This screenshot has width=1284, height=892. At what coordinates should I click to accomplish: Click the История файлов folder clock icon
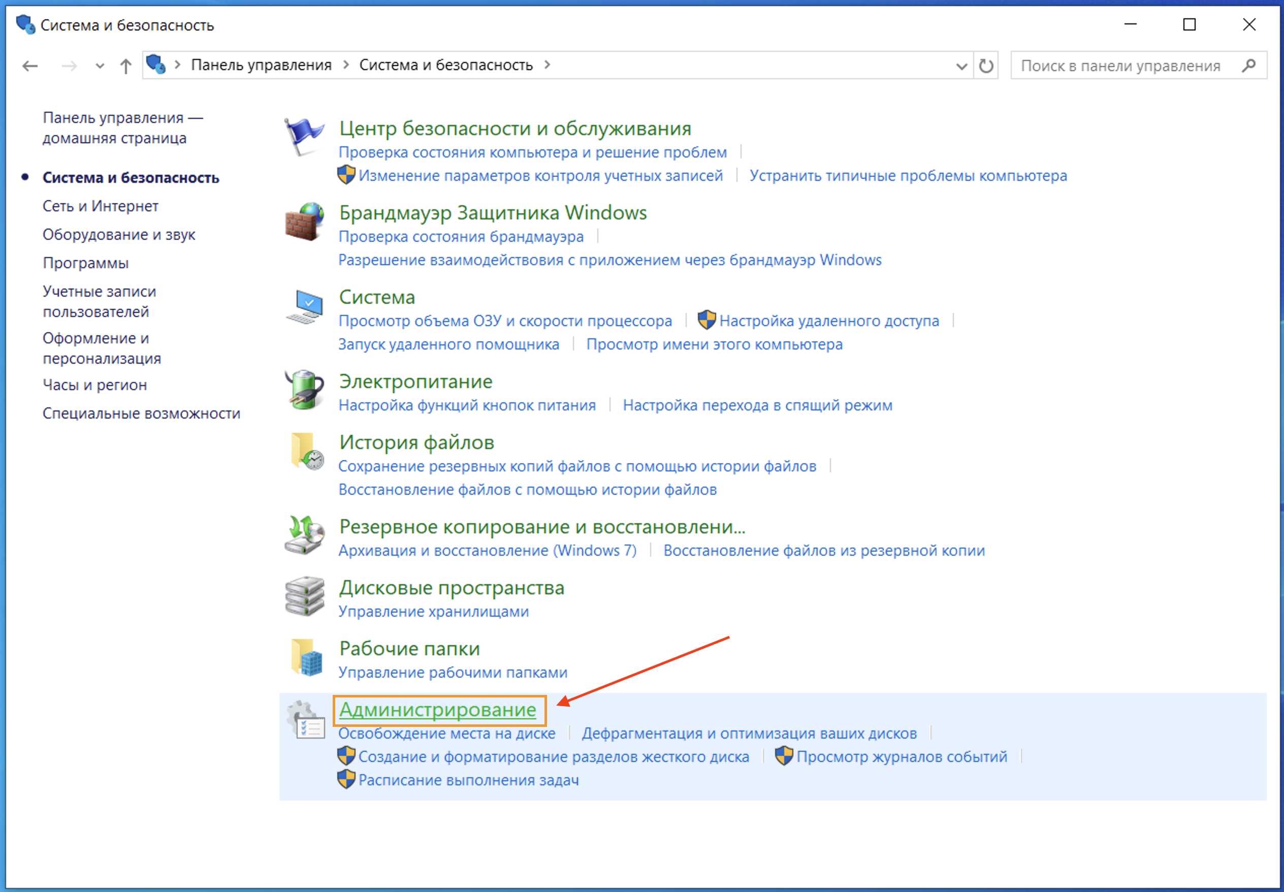click(x=306, y=451)
